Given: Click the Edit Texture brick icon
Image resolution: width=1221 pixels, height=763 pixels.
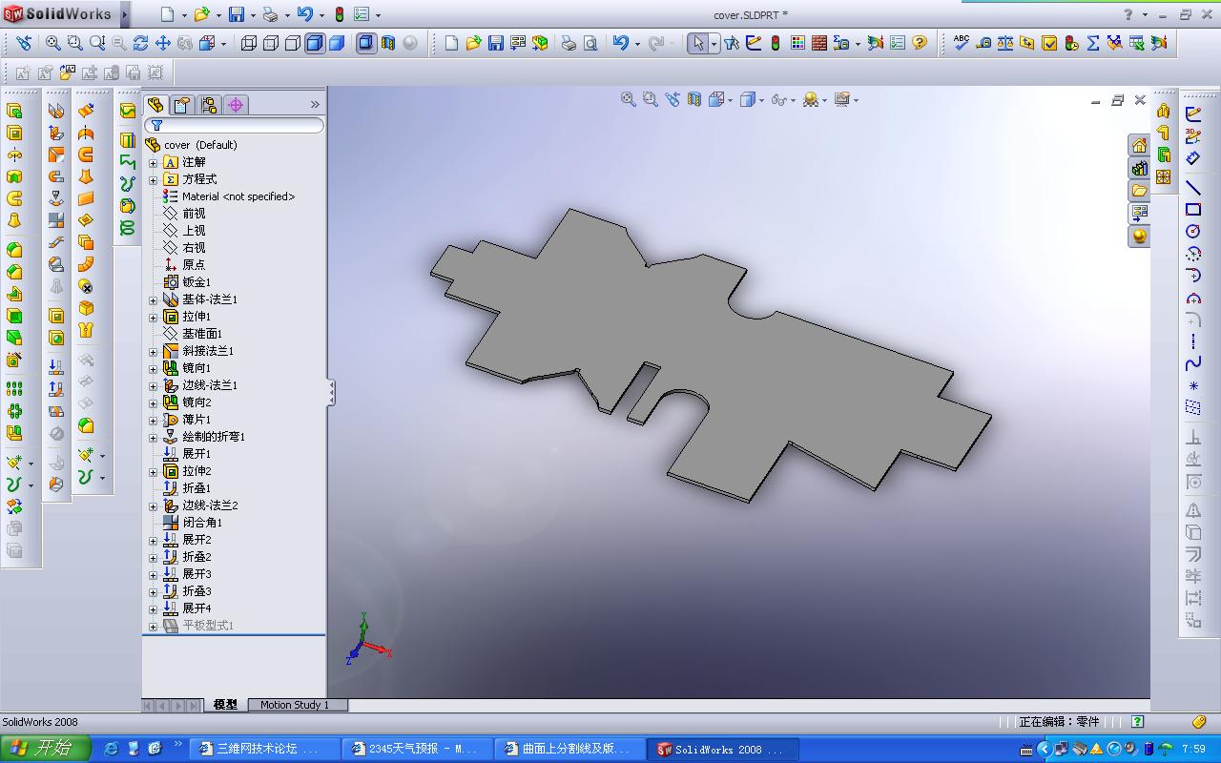Looking at the screenshot, I should (818, 43).
